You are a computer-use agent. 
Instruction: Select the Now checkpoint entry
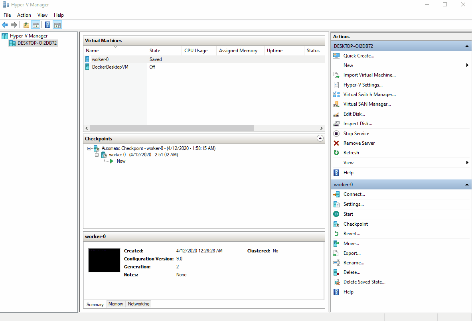pos(121,161)
